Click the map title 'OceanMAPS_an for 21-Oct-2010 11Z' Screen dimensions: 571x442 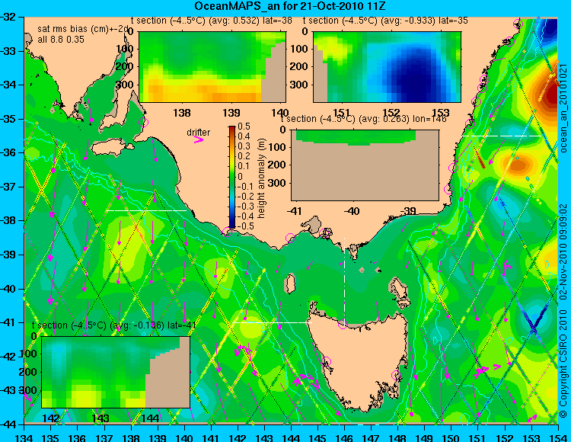(x=290, y=6)
